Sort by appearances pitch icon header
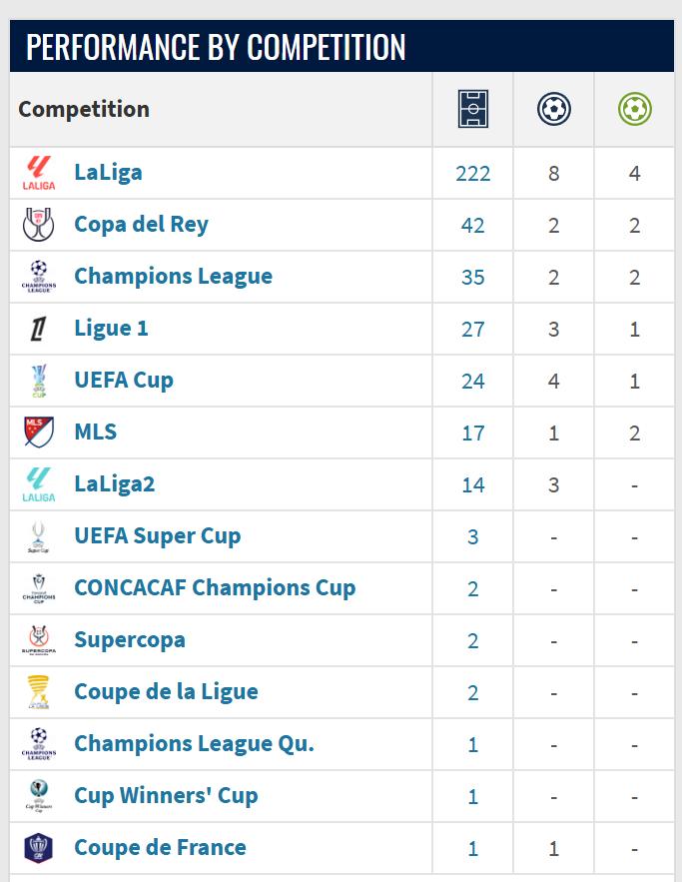 pos(472,109)
